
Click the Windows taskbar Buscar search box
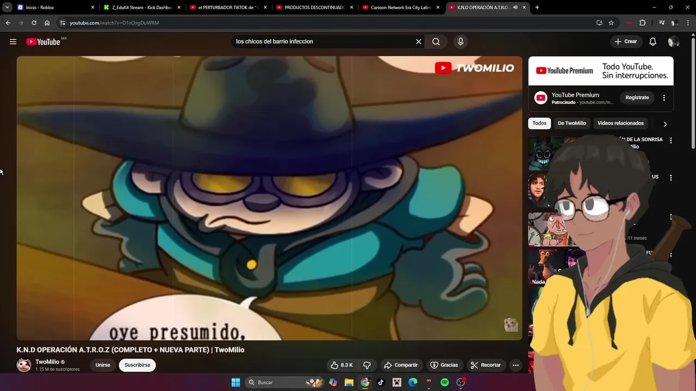coord(285,382)
